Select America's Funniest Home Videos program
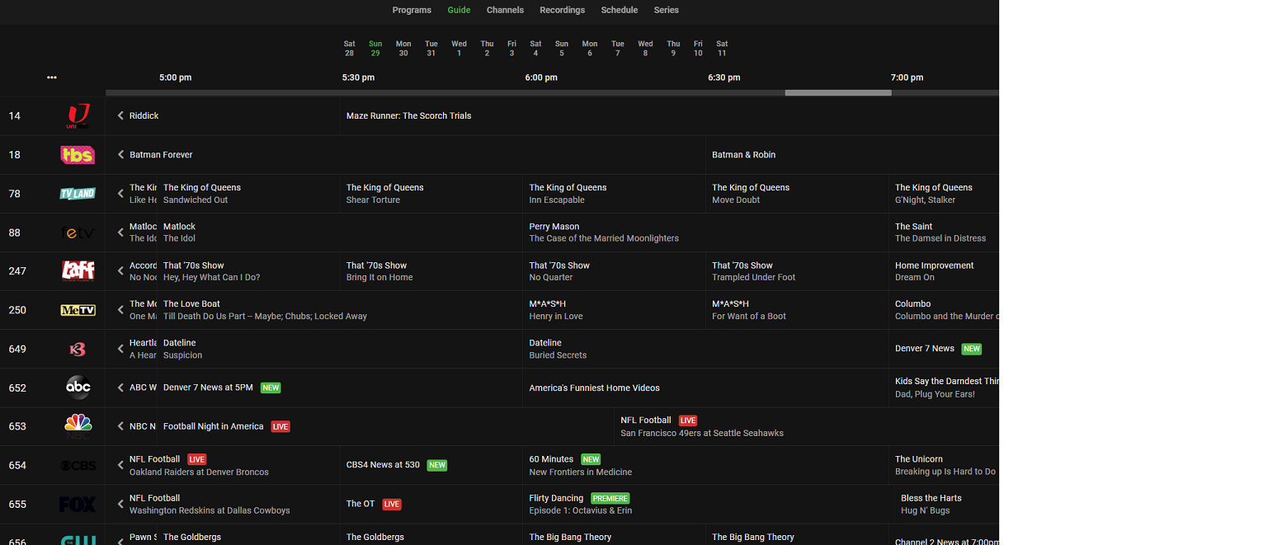 coord(594,388)
